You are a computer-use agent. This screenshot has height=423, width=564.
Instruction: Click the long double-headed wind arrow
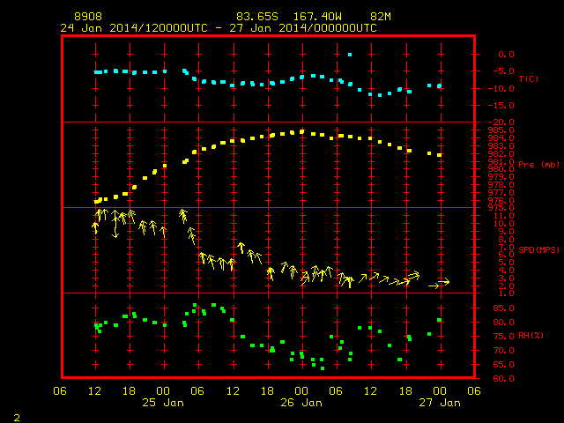click(x=115, y=224)
